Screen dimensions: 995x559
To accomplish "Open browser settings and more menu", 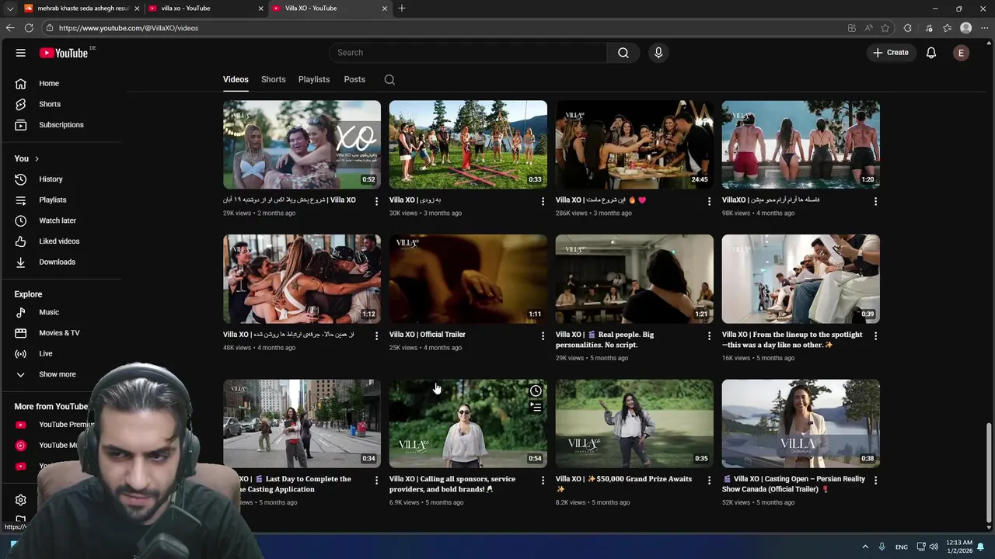I will tap(984, 28).
